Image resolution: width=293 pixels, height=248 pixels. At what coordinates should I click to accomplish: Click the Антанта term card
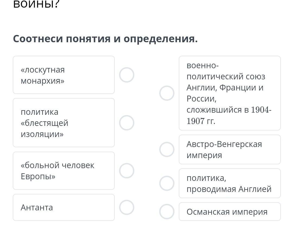point(64,207)
